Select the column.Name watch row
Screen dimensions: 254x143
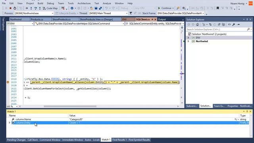pos(128,119)
